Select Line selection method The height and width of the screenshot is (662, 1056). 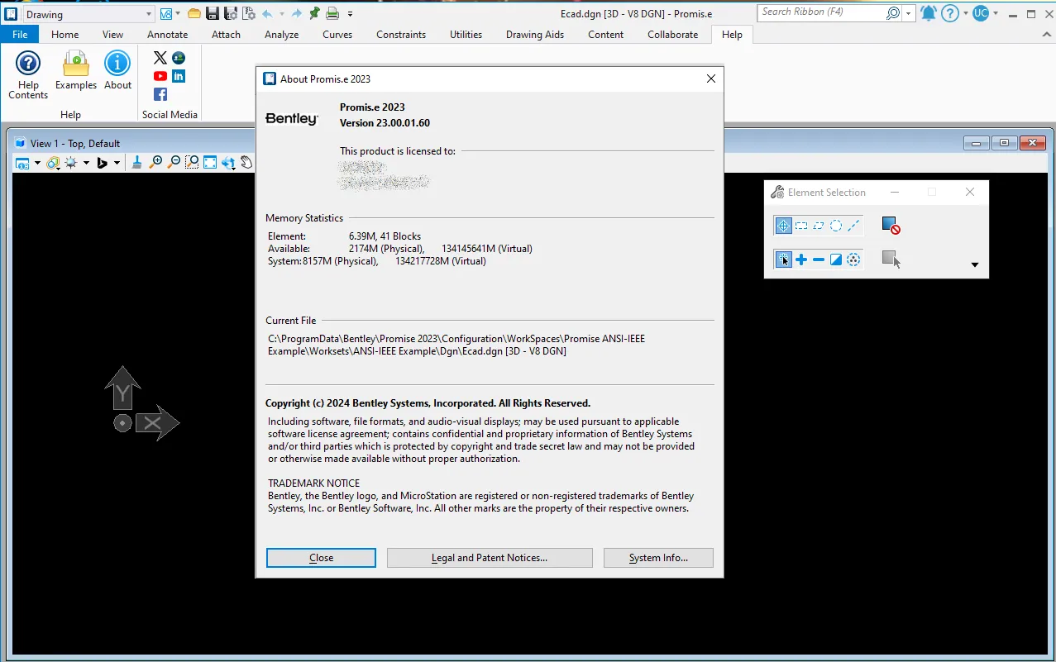click(x=853, y=226)
